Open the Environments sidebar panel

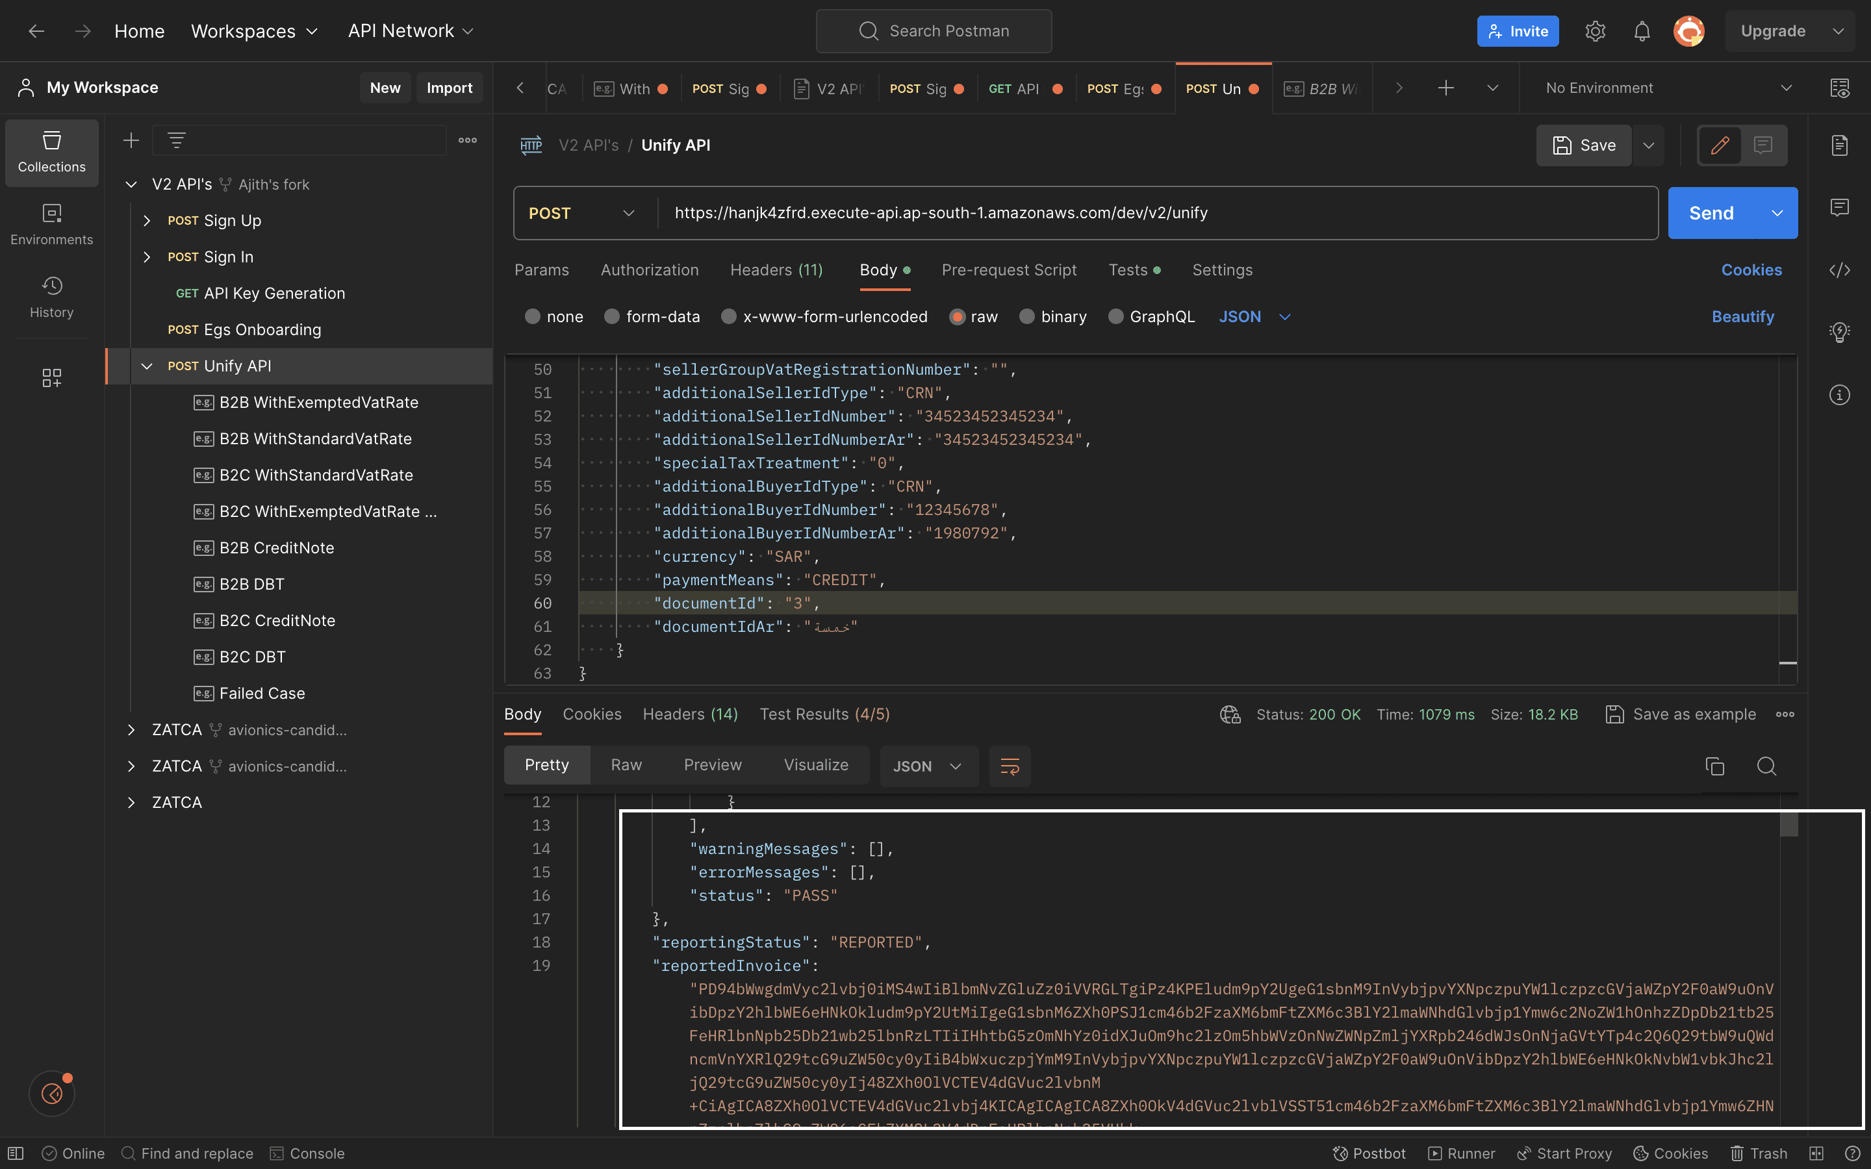[51, 224]
